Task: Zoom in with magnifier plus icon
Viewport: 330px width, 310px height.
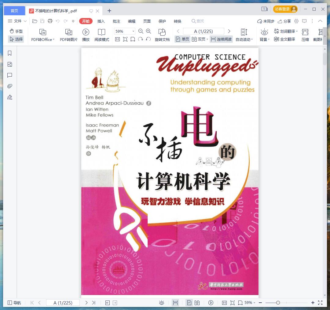Action: point(148,31)
